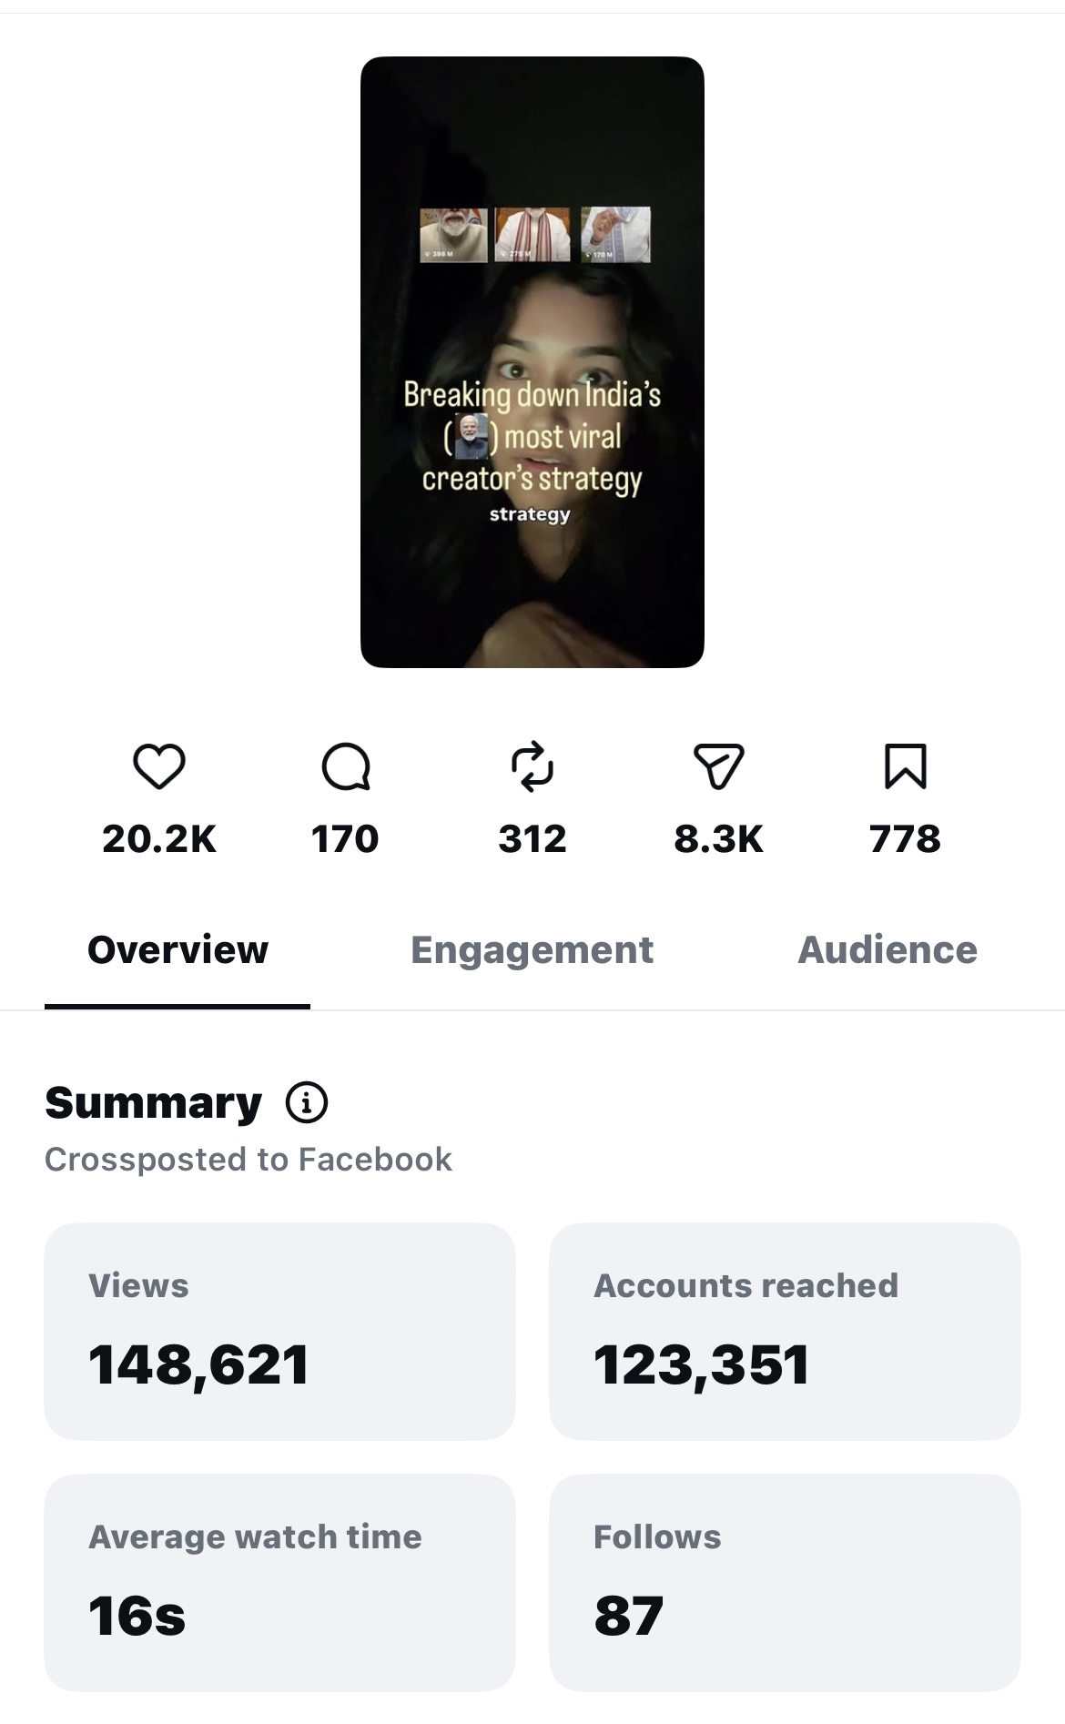The image size is (1065, 1724).
Task: Tap the heart likes icon
Action: pyautogui.click(x=159, y=766)
